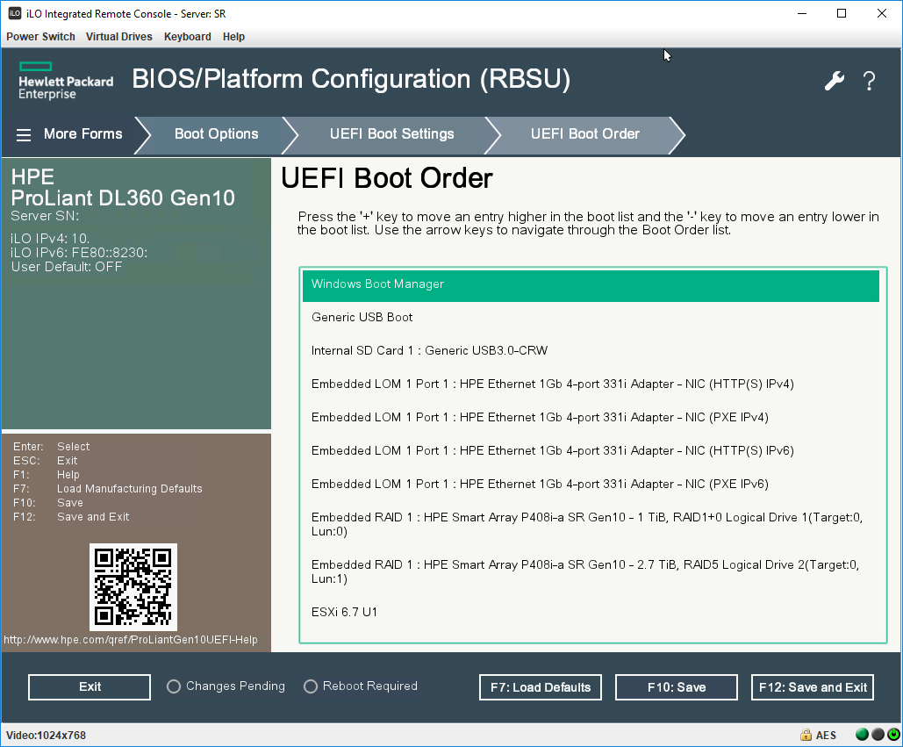Click the UEFI Boot Order page heading

(386, 178)
